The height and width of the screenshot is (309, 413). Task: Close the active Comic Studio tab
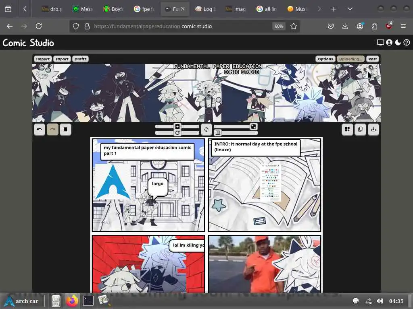pyautogui.click(x=183, y=9)
